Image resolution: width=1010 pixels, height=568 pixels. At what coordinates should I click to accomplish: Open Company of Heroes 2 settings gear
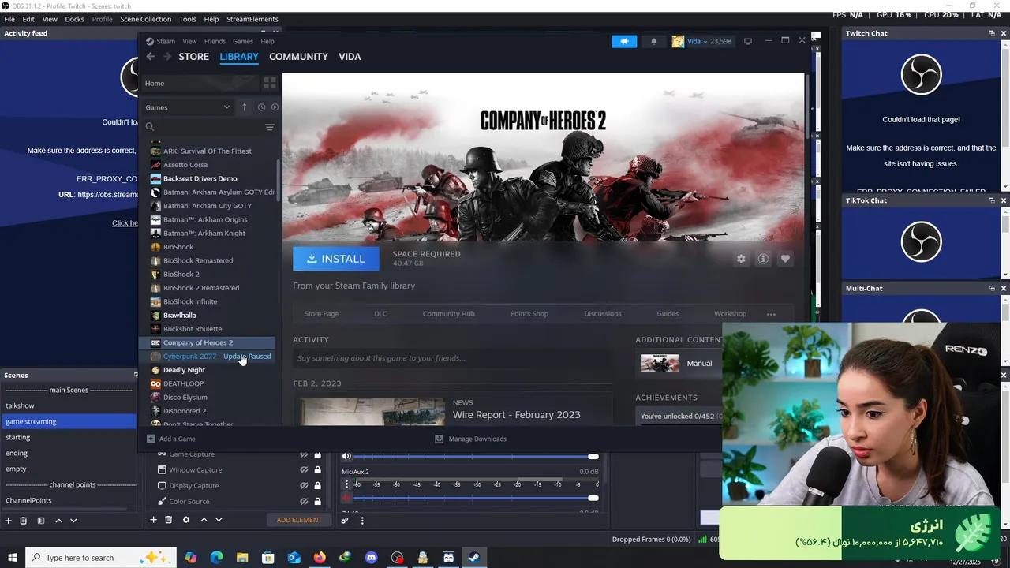point(741,259)
